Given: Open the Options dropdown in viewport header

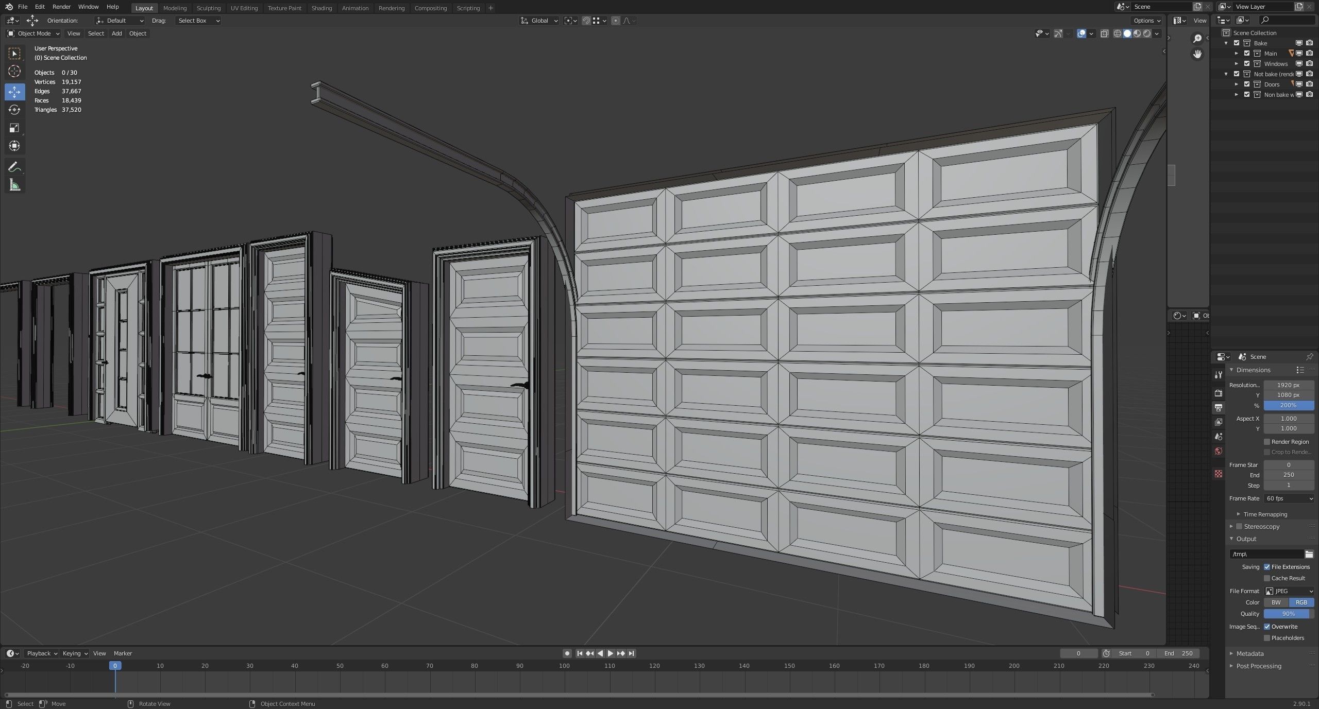Looking at the screenshot, I should [1147, 21].
